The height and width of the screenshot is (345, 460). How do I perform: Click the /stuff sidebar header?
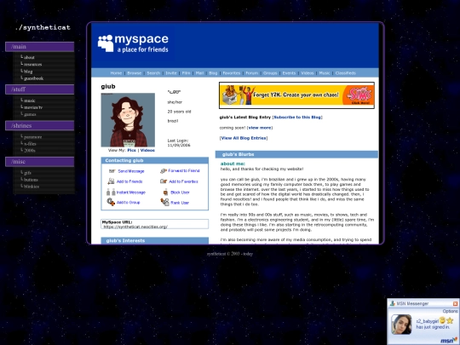tap(39, 89)
